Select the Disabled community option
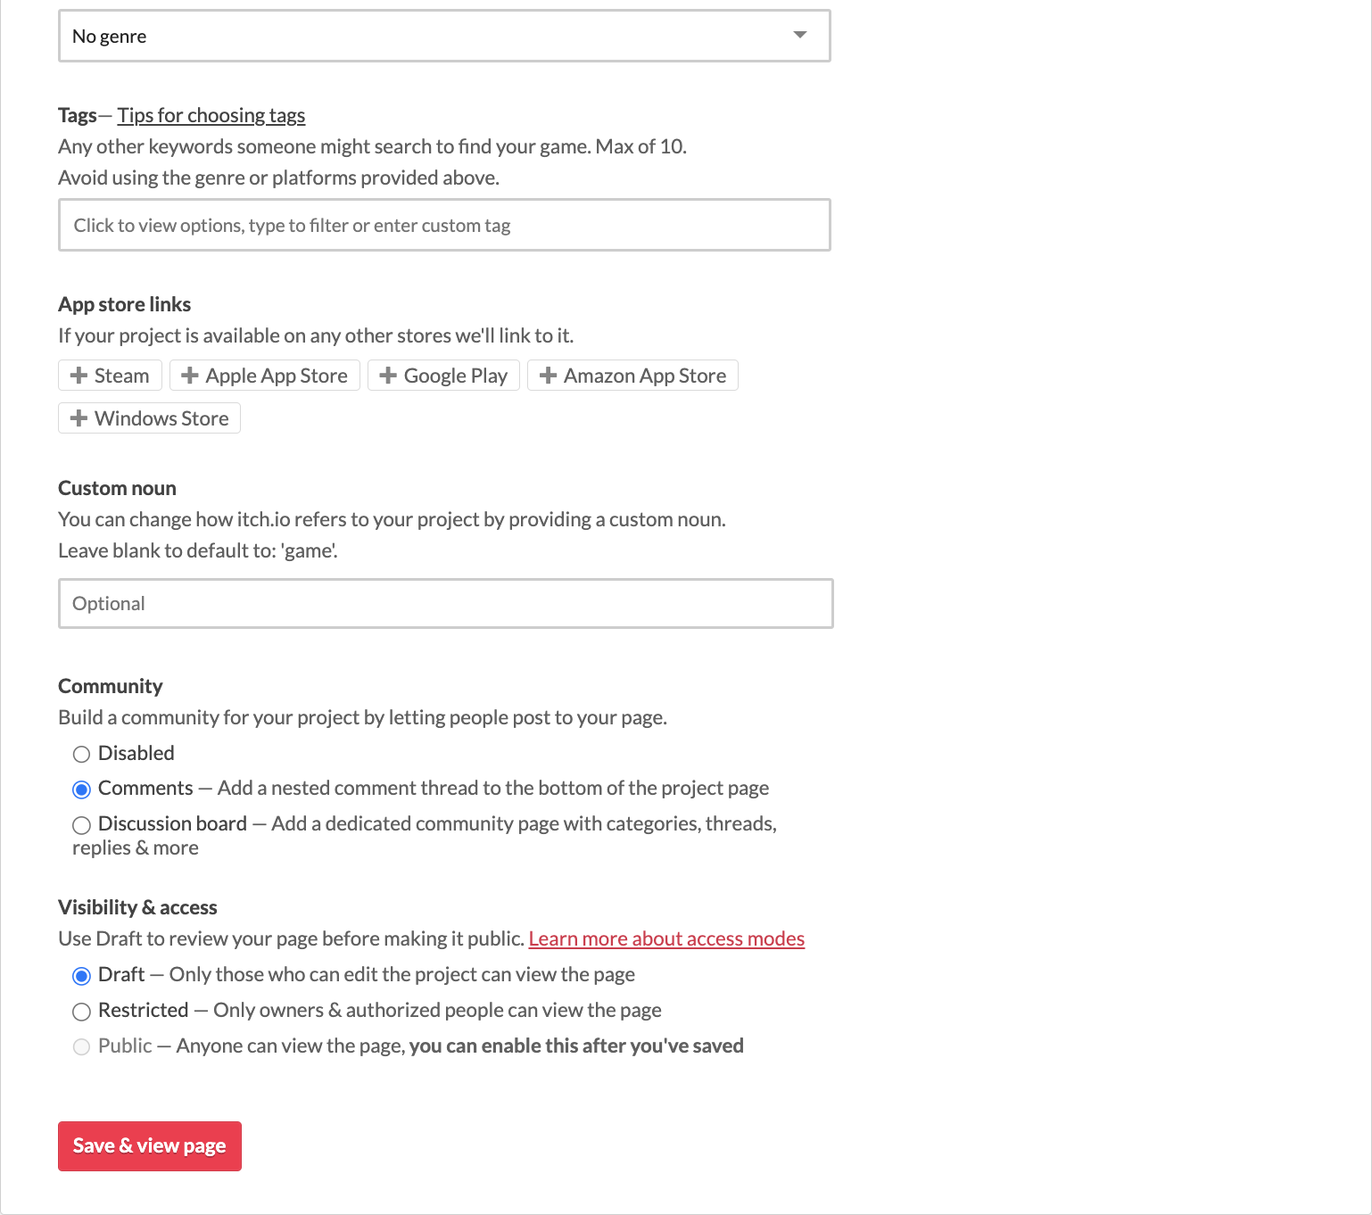Viewport: 1372px width, 1215px height. point(81,755)
